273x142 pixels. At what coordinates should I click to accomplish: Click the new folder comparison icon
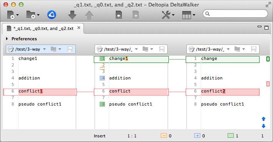point(31,15)
